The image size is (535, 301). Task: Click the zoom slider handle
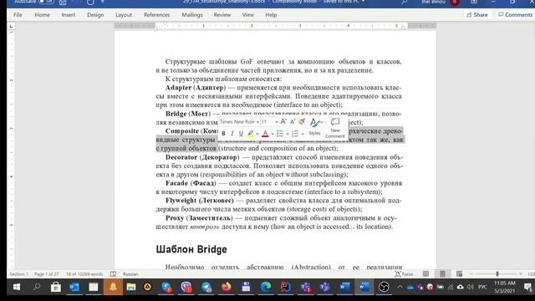[497, 273]
